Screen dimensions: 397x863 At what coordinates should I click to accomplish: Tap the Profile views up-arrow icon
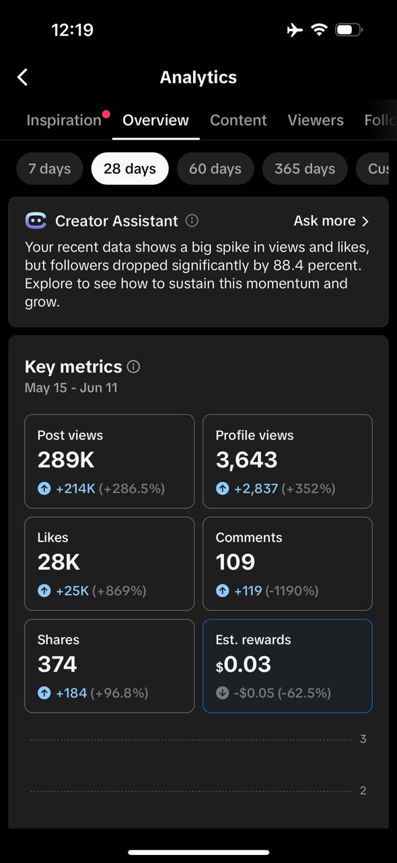click(x=223, y=488)
